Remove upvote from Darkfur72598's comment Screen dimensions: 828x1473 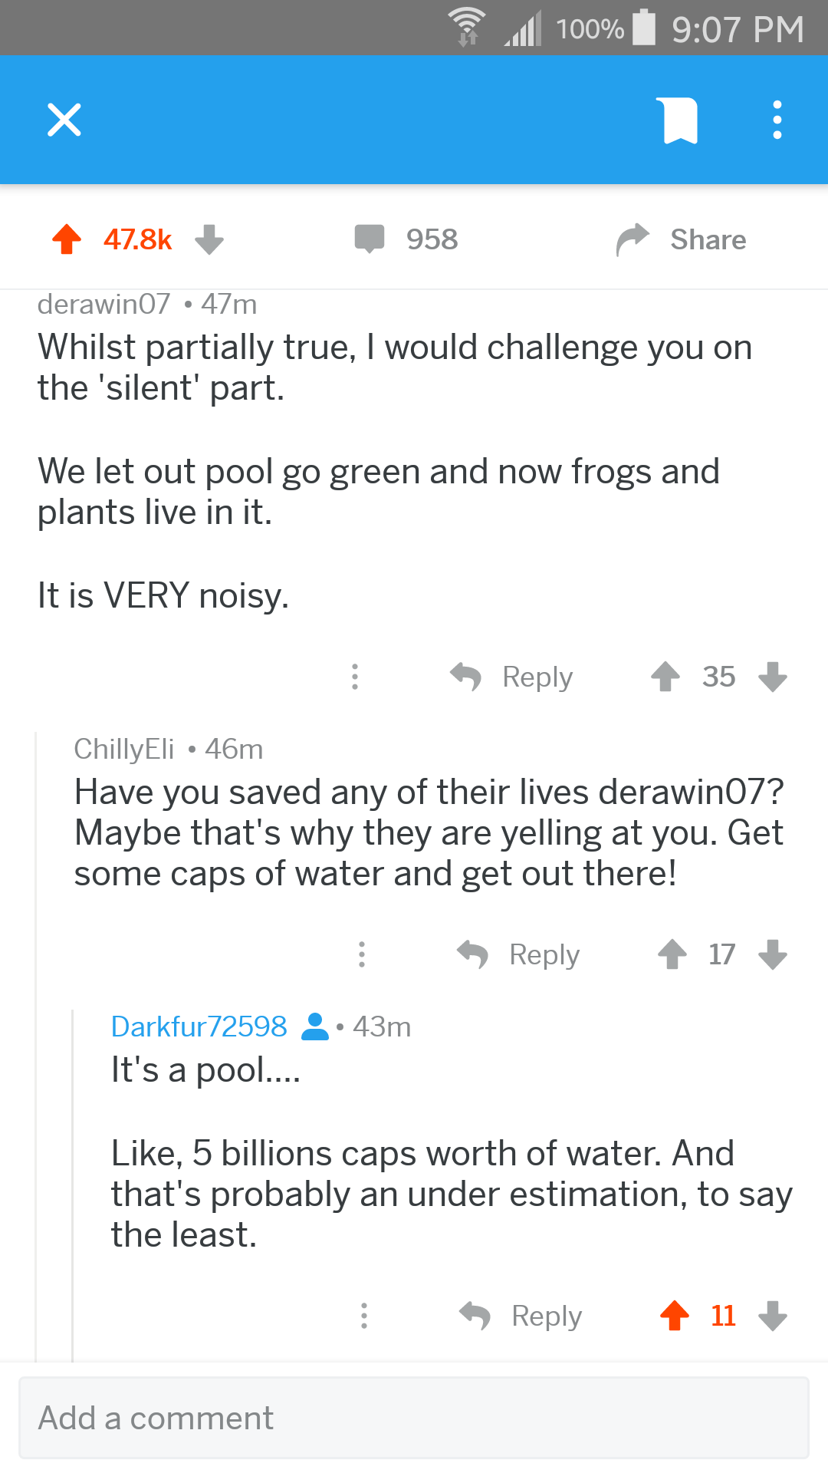675,1316
